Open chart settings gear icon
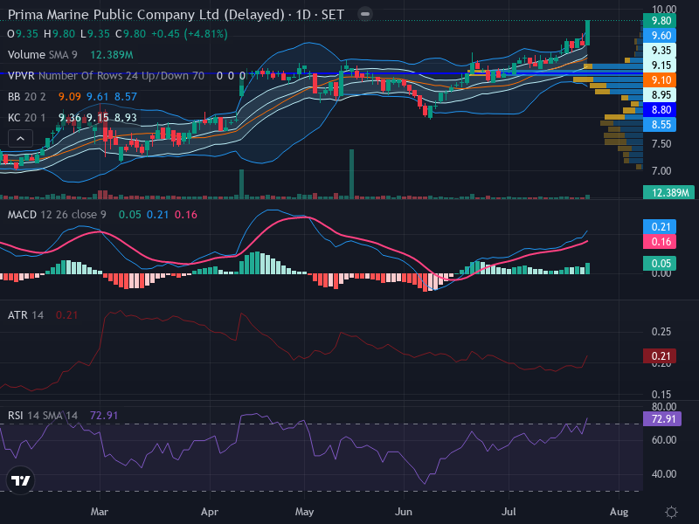The width and height of the screenshot is (699, 524). coord(671,512)
